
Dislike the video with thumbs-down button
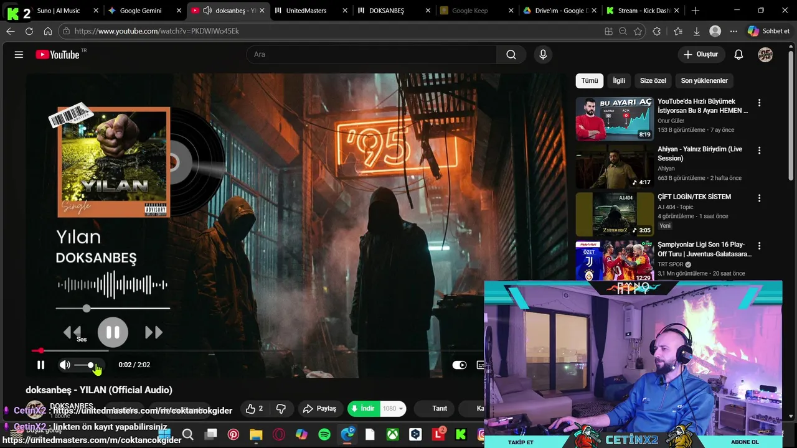pyautogui.click(x=281, y=409)
